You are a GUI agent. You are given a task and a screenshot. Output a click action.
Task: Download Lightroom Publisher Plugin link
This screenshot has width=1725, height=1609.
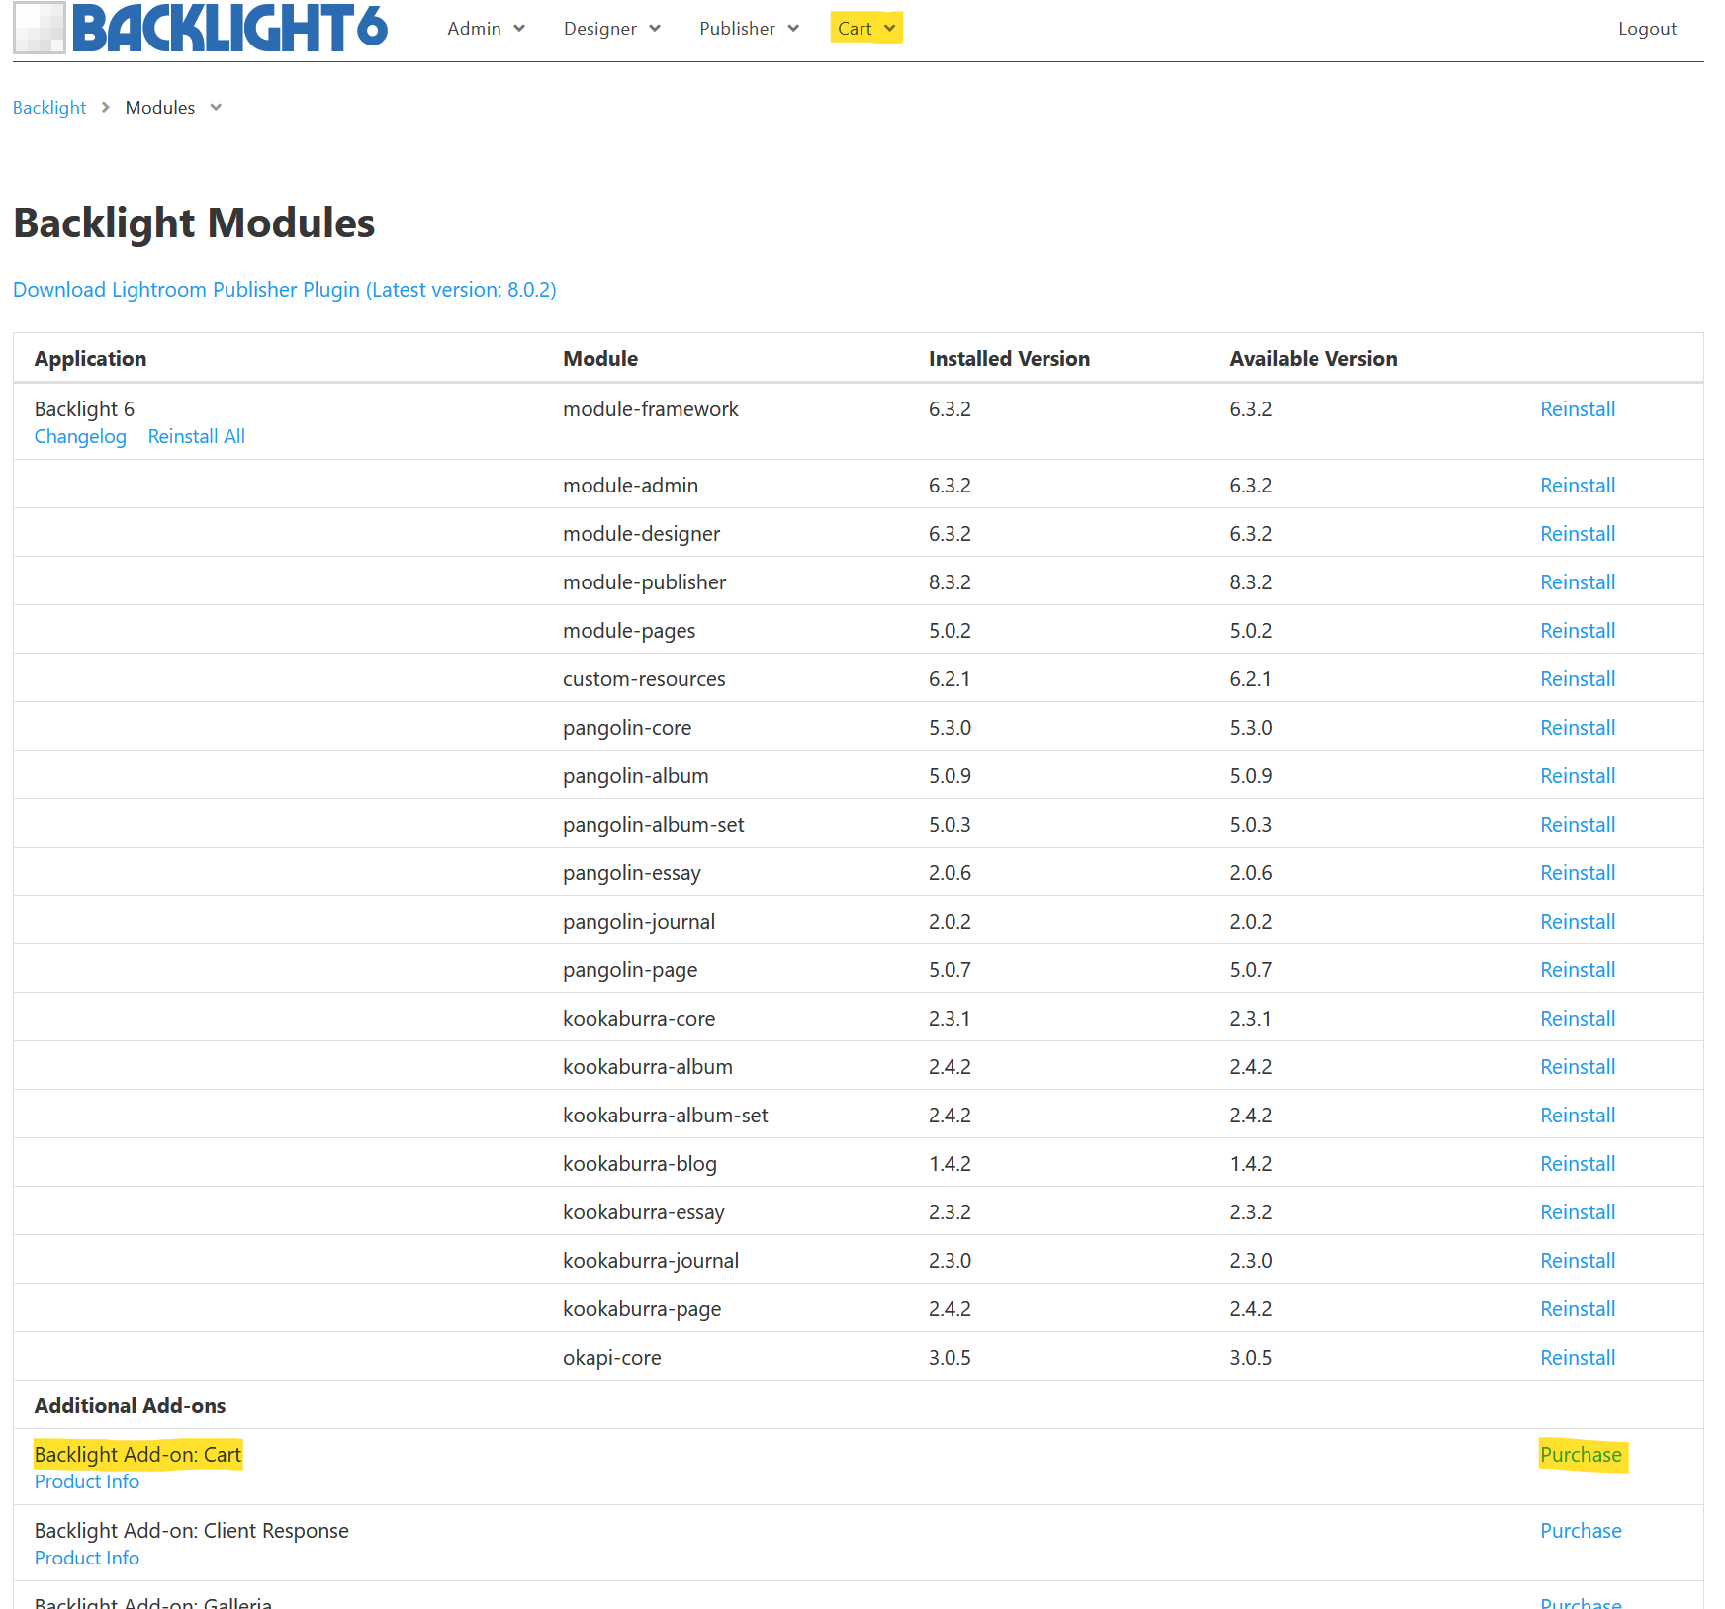coord(285,290)
